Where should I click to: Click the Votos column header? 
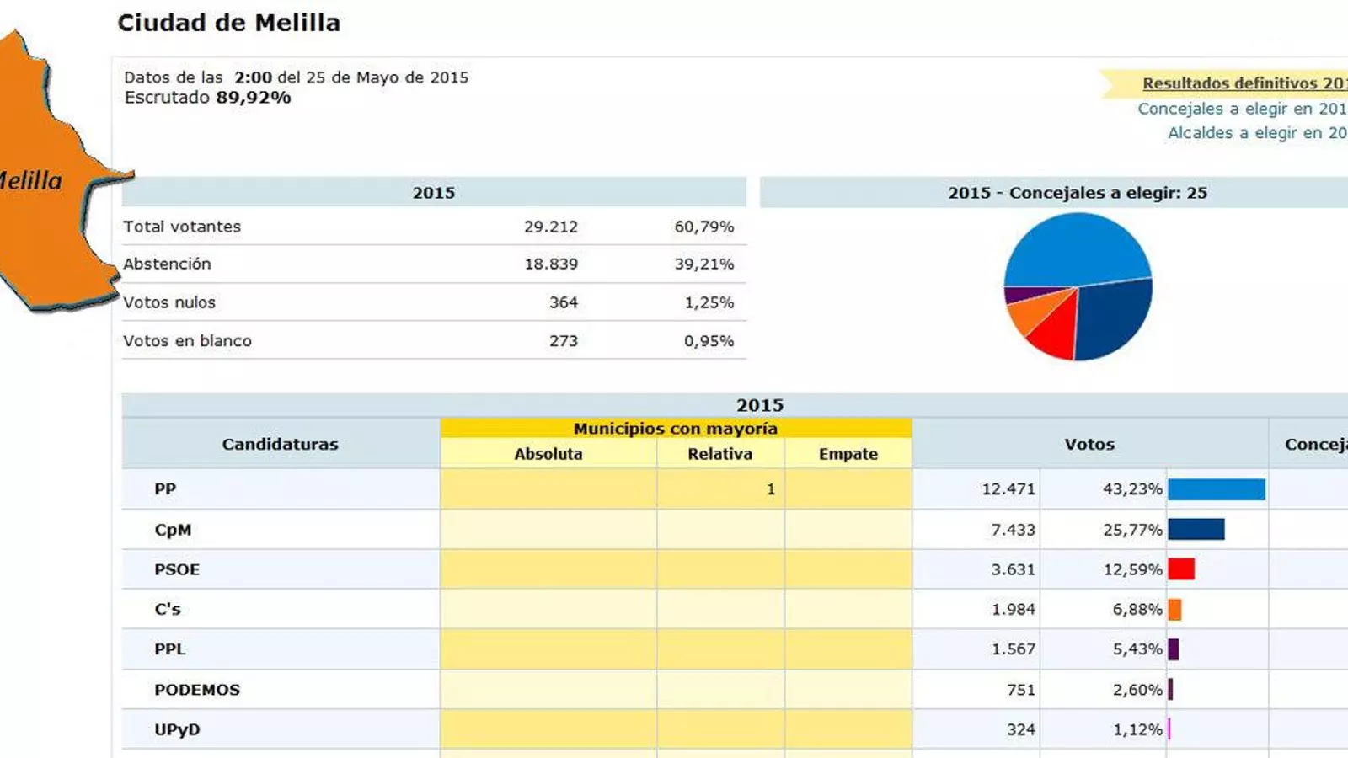point(1089,444)
